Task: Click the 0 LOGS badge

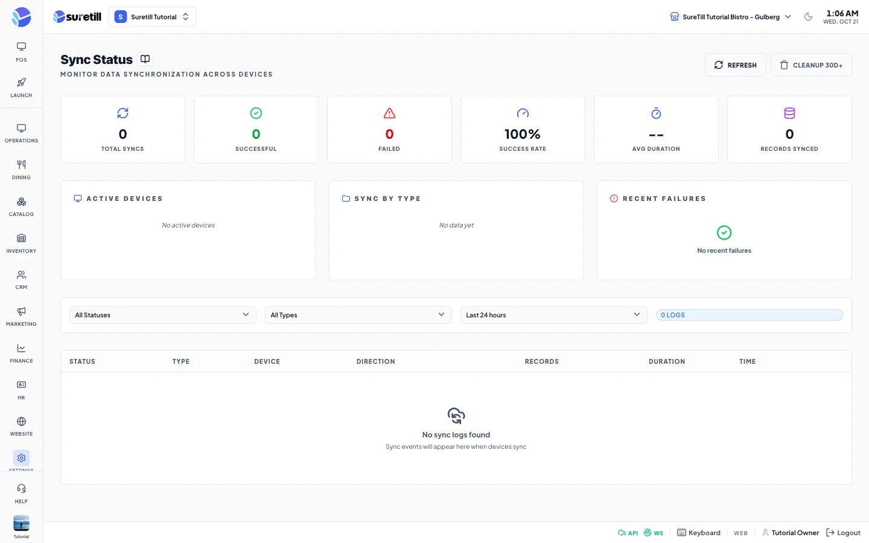Action: pos(750,315)
